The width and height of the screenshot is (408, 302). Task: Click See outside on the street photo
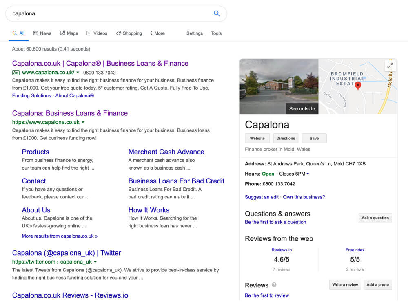(x=302, y=109)
